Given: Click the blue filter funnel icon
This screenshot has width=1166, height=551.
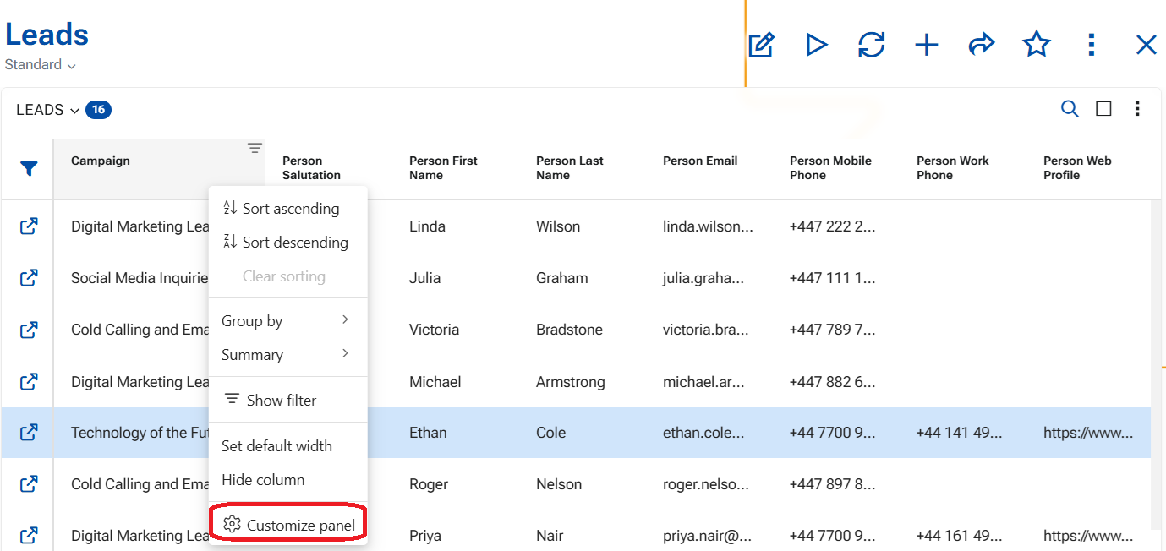Looking at the screenshot, I should pos(29,169).
